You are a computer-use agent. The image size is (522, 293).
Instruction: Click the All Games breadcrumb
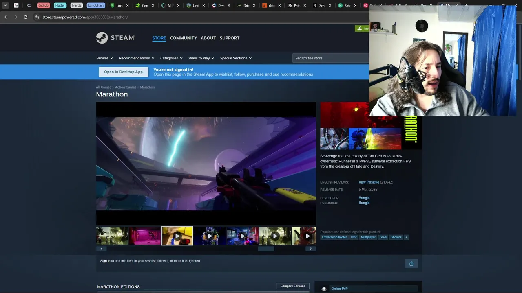pos(104,87)
